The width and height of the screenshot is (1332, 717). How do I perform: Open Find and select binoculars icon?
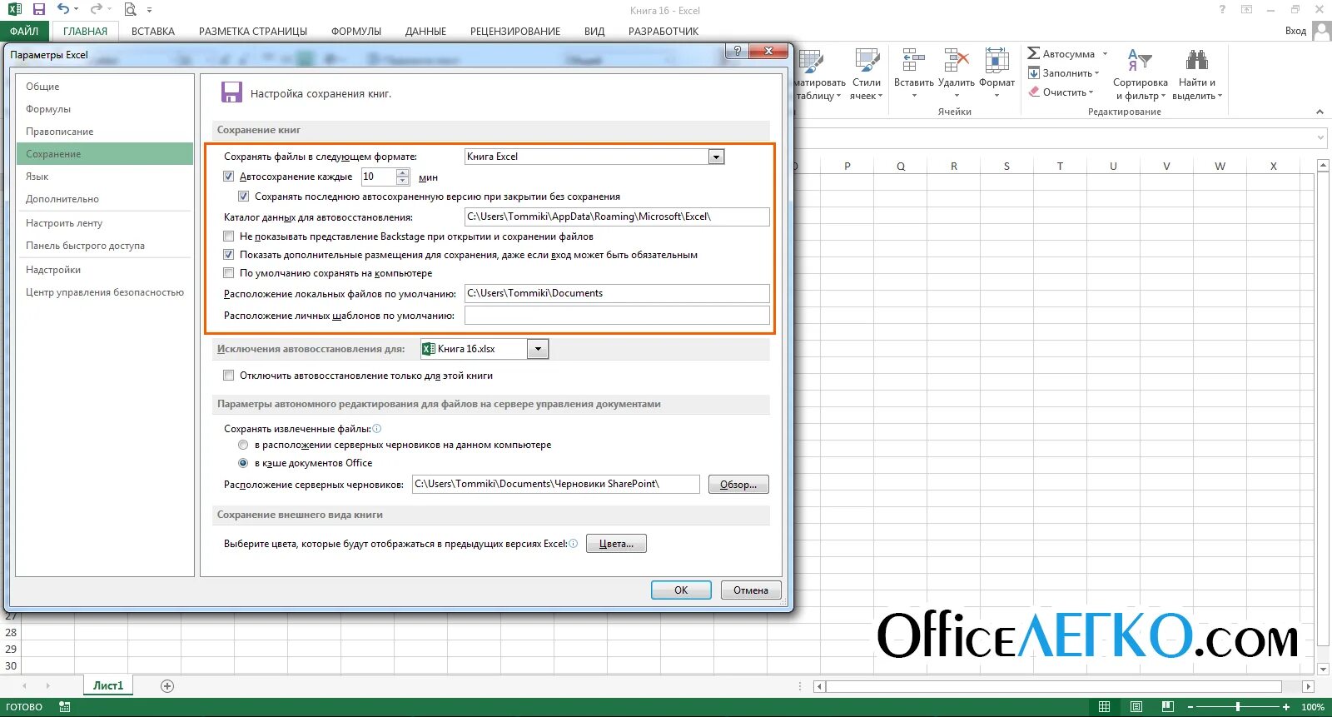pyautogui.click(x=1197, y=61)
